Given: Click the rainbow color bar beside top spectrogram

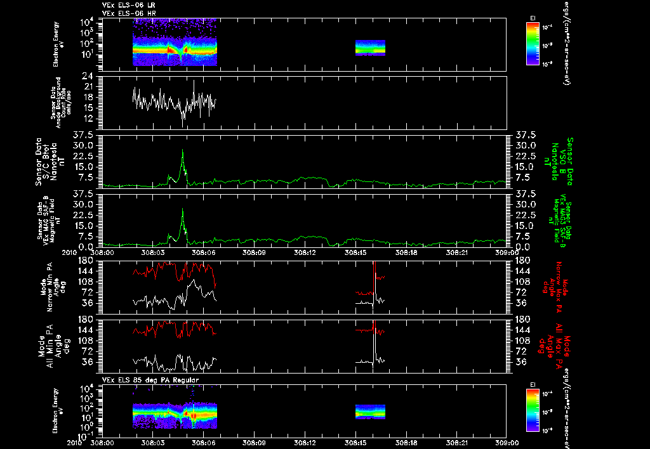Looking at the screenshot, I should (x=533, y=44).
